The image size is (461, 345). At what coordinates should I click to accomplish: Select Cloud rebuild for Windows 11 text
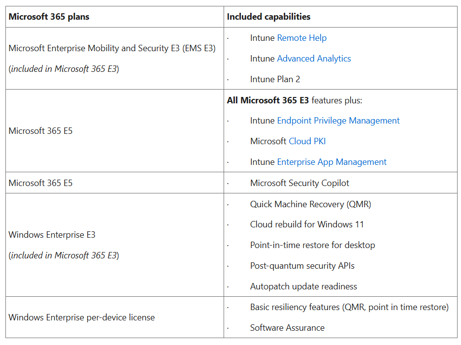[x=307, y=224]
